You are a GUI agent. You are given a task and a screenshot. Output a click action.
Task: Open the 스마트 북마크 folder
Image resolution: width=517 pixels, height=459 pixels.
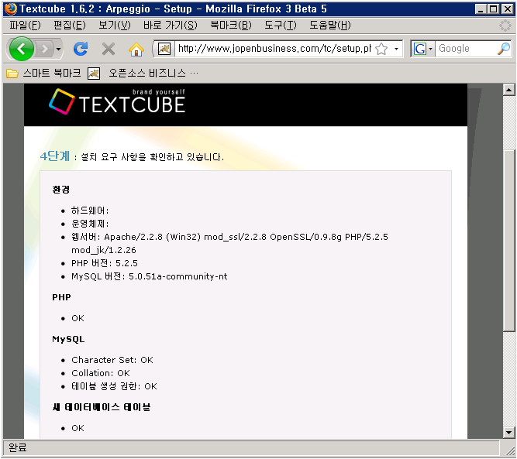pyautogui.click(x=43, y=73)
